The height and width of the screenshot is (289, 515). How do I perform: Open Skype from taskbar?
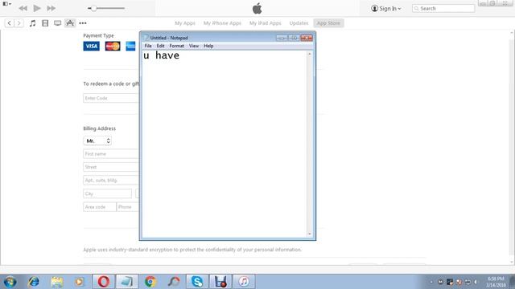pos(197,282)
